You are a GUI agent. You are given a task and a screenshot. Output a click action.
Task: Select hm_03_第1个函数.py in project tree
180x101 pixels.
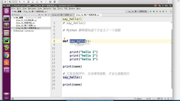[x=26, y=26]
